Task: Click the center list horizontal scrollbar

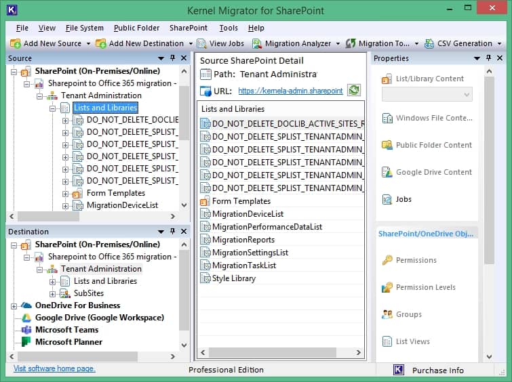Action: [273, 352]
